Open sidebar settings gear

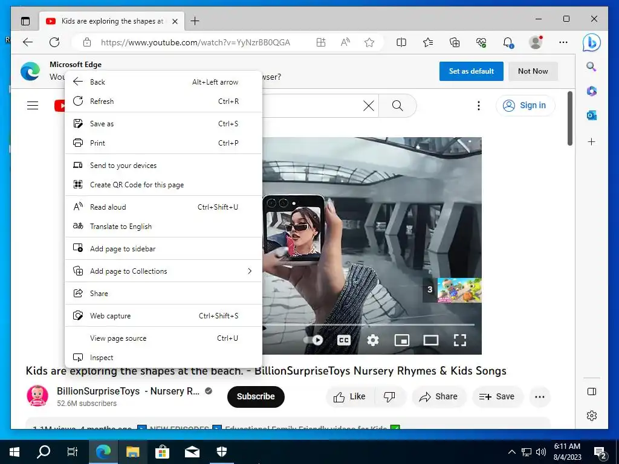click(591, 416)
